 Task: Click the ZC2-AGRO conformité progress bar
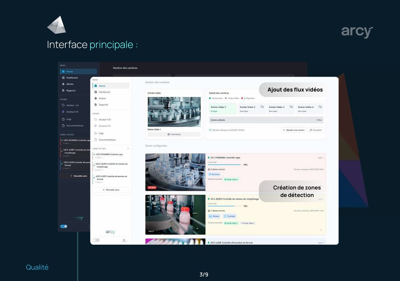(225, 206)
